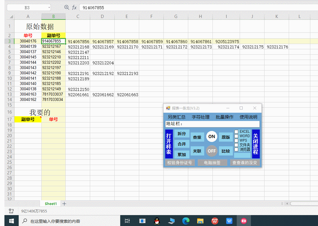Open the red WPS Office taskbar icon
Viewport: 318px width, 226px height.
215,221
